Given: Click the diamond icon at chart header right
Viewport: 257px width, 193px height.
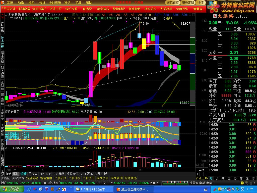Looking at the screenshot, I should pos(190,15).
